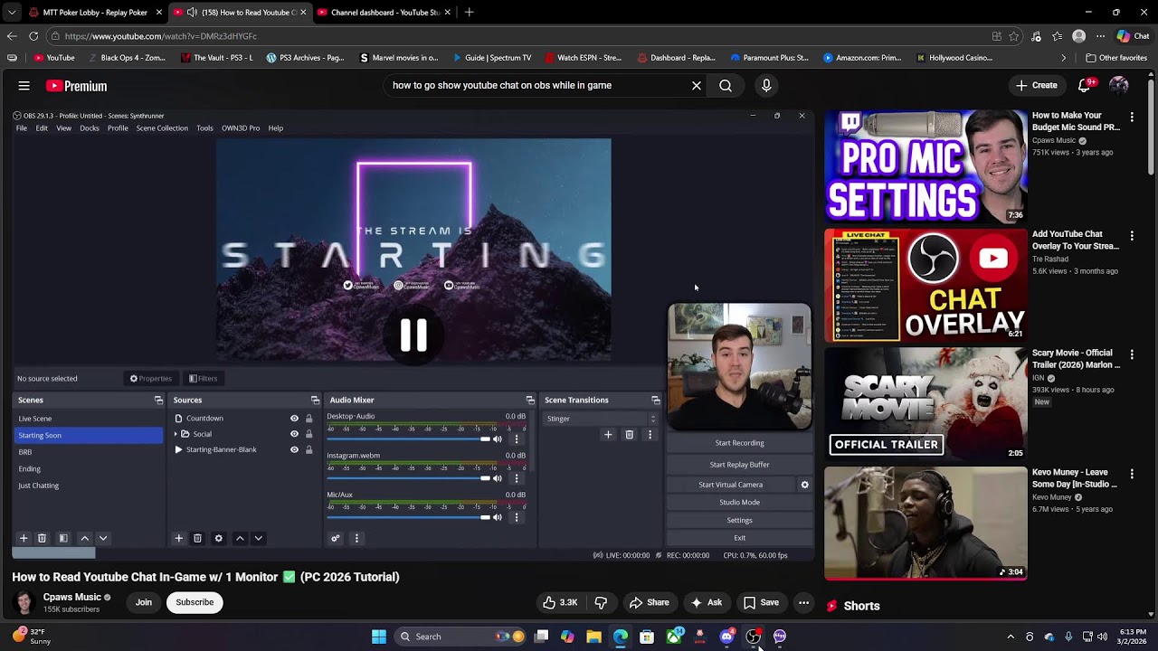Share the video using Share button
Image resolution: width=1158 pixels, height=651 pixels.
(649, 602)
